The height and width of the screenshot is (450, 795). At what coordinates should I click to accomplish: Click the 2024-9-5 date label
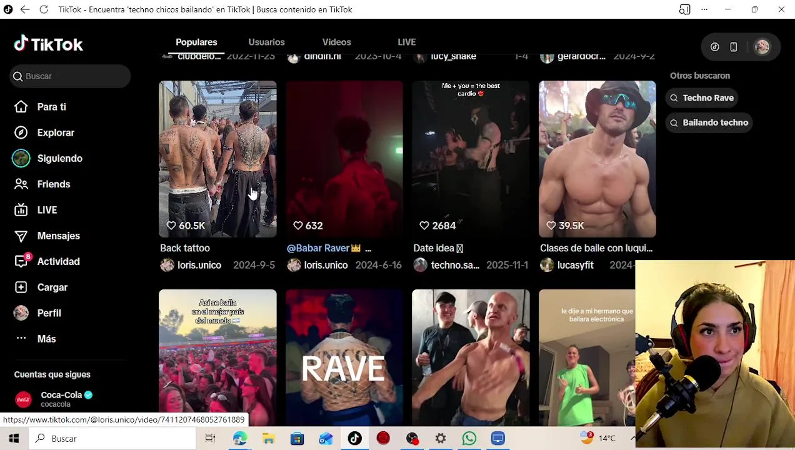(254, 265)
